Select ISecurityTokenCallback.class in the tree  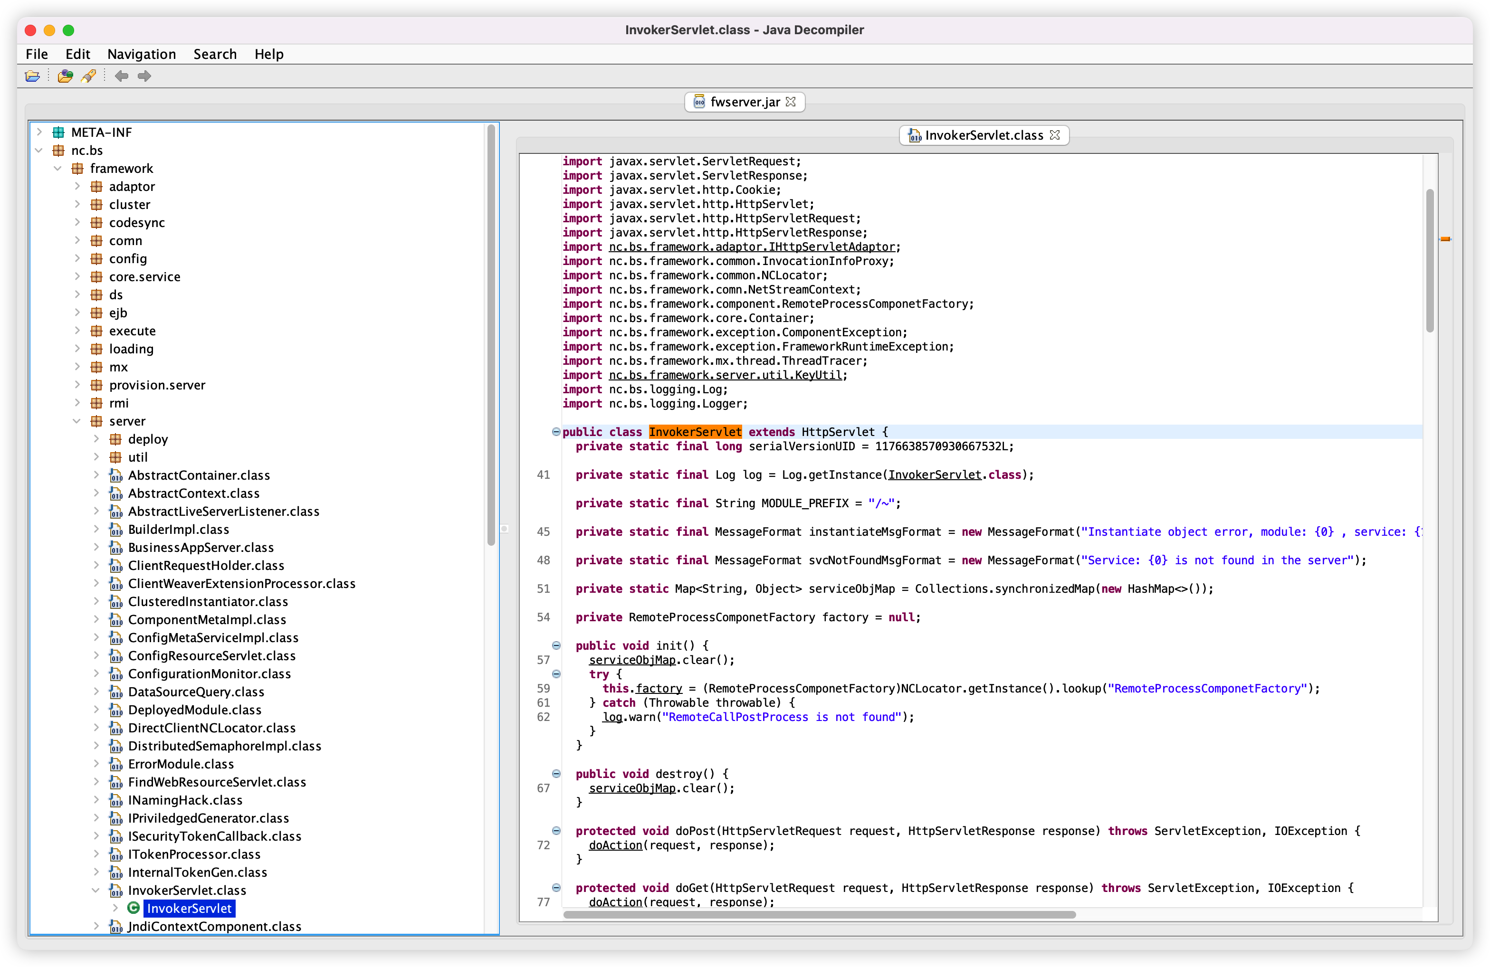[214, 836]
